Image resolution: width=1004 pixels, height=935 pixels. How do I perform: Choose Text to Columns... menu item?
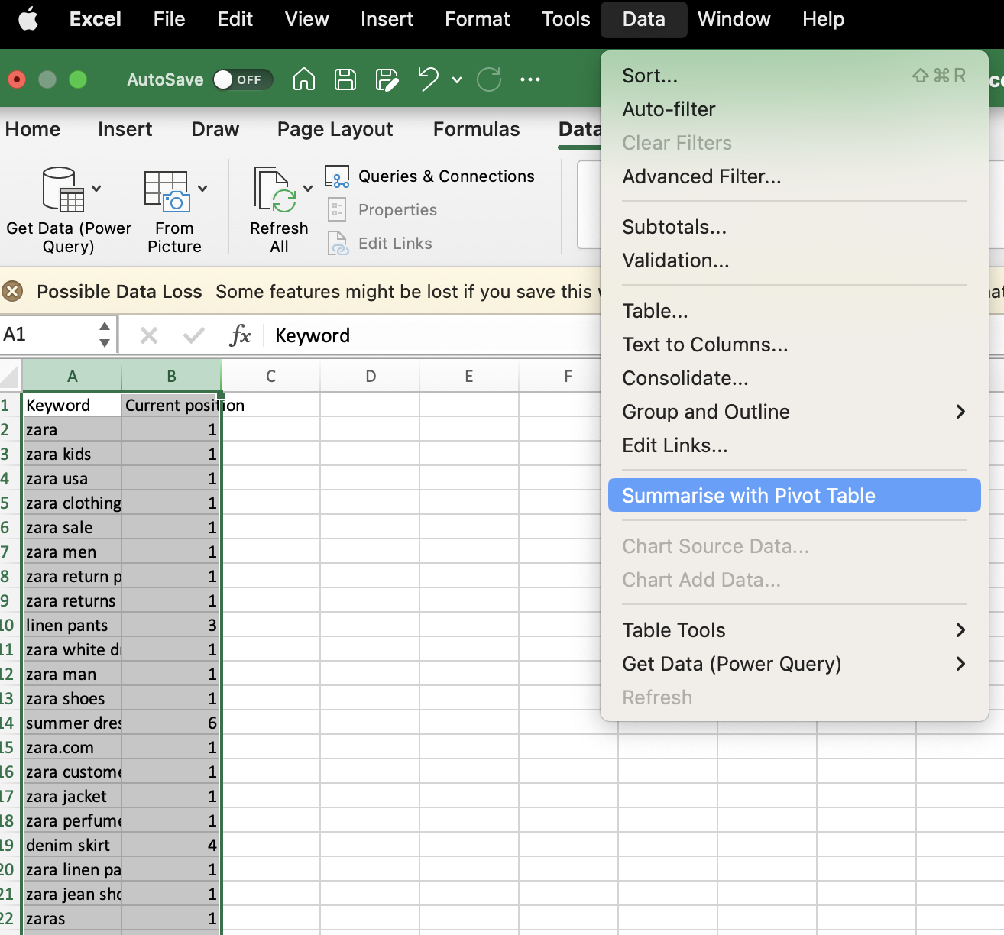[x=795, y=345]
